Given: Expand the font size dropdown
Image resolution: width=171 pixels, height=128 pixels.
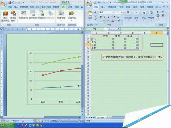Looking at the screenshot, I should click(121, 12).
